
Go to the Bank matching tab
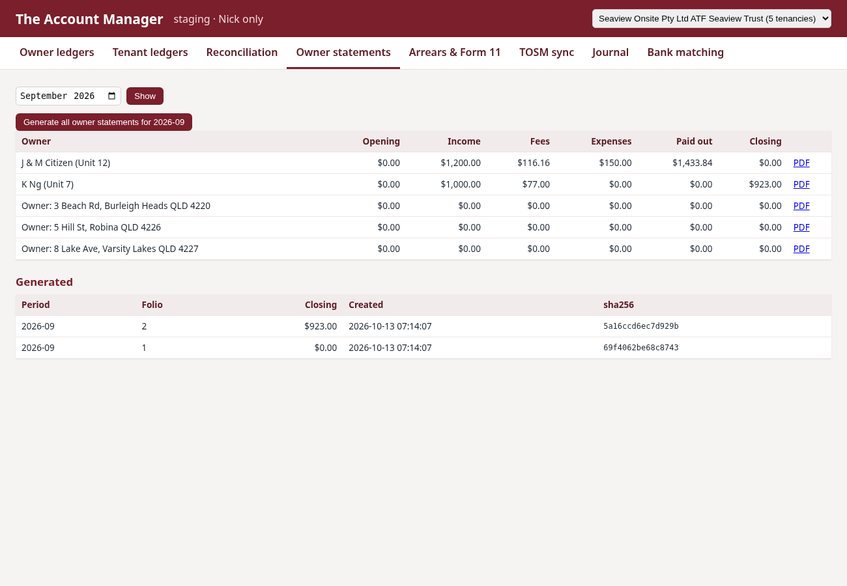685,52
